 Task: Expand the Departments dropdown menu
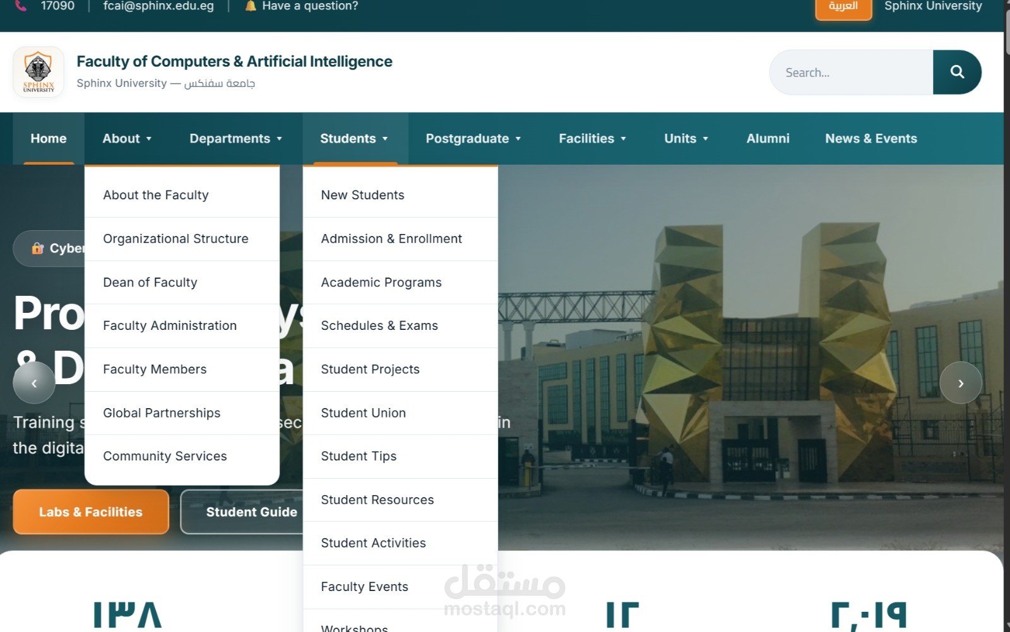click(236, 138)
